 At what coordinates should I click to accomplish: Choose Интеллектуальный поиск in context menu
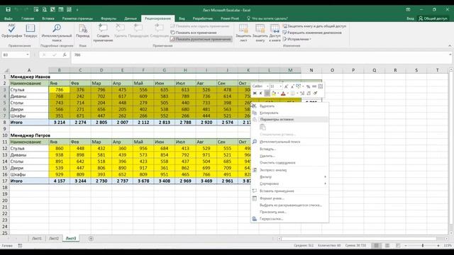pyautogui.click(x=289, y=142)
